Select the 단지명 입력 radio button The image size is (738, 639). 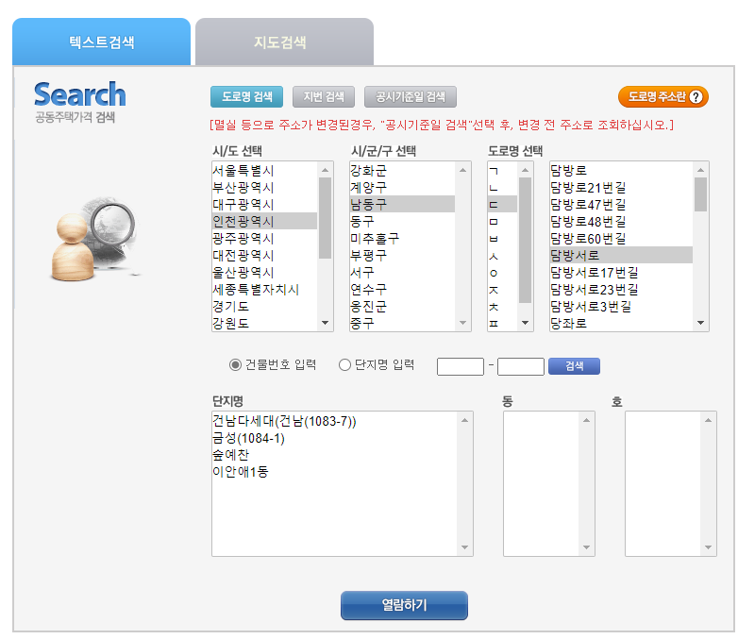coord(344,365)
